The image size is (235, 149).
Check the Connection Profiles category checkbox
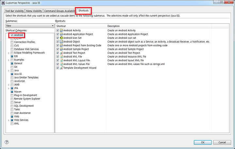coord(12,42)
